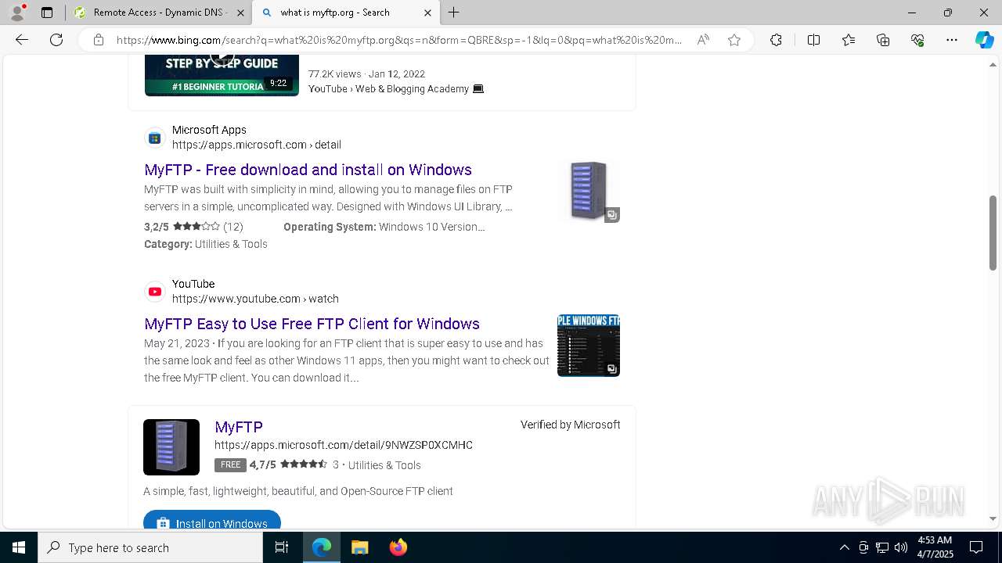Open Copilot sidebar icon
The image size is (1002, 563).
click(984, 40)
